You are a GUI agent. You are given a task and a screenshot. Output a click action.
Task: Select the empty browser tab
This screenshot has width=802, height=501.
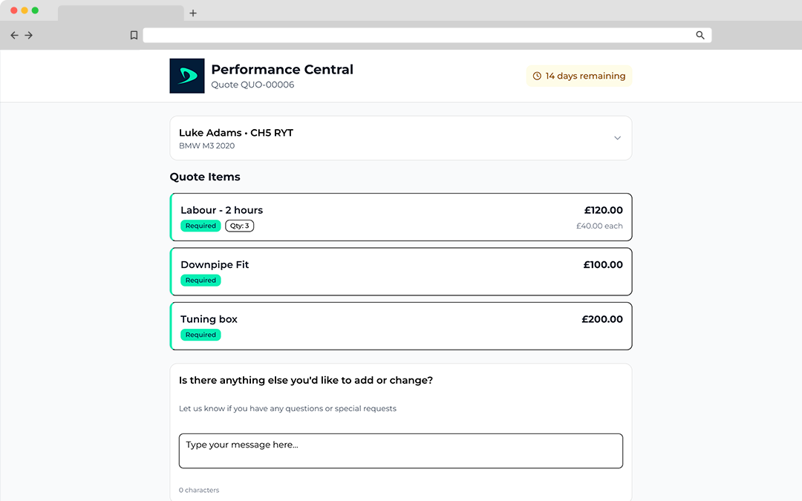pos(120,13)
